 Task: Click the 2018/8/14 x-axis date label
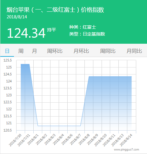pos(126,140)
